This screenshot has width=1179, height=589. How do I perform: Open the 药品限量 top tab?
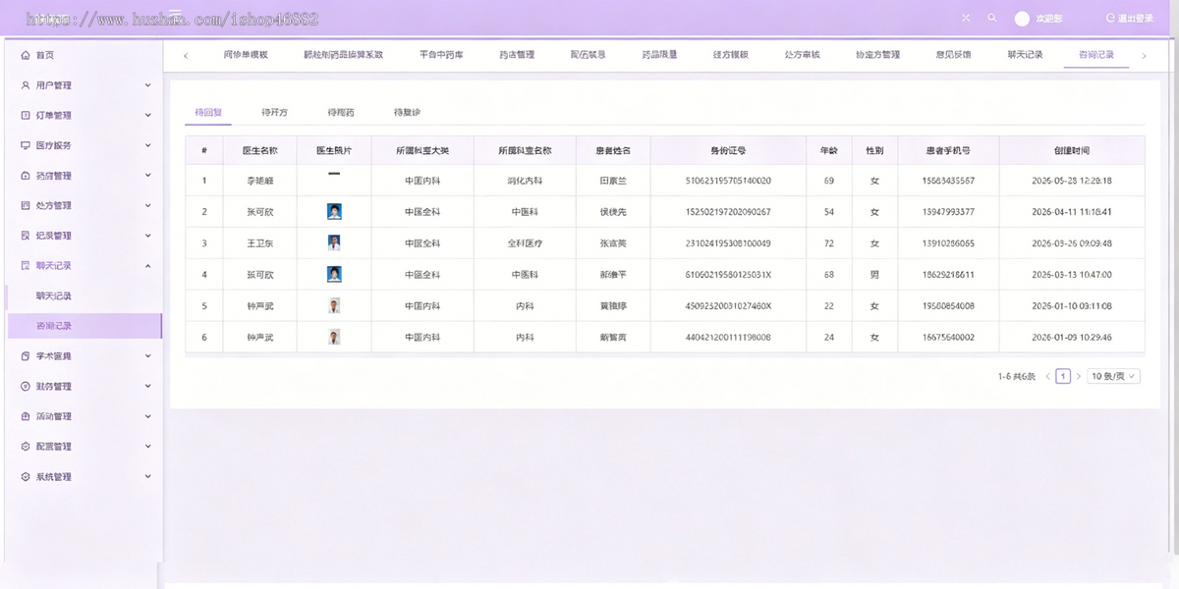point(659,55)
